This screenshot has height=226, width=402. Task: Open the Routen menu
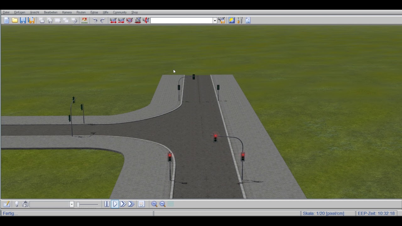coord(81,12)
